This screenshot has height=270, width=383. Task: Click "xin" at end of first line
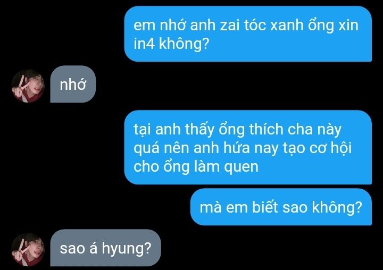[x=348, y=25]
